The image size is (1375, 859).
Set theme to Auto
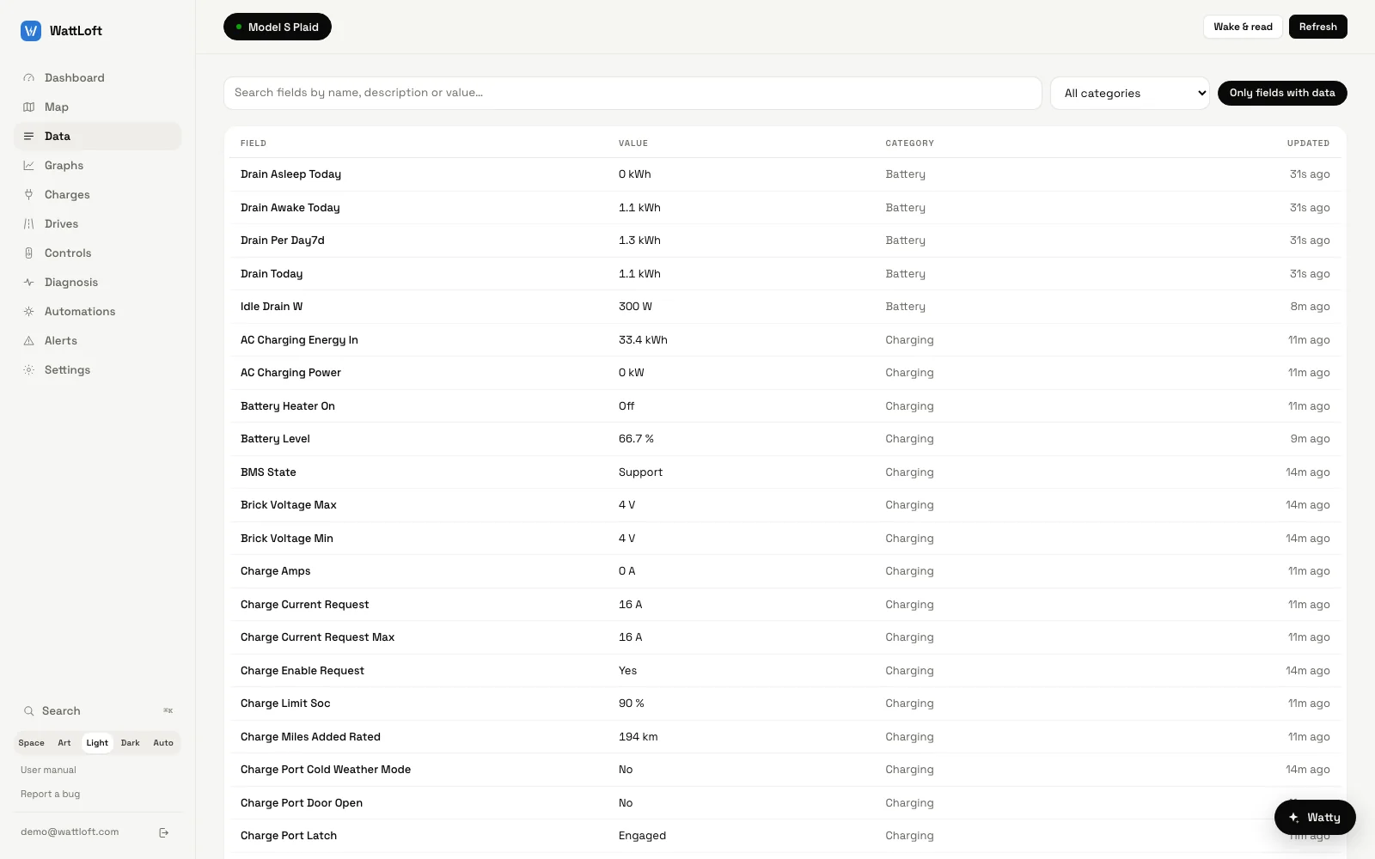[x=163, y=743]
